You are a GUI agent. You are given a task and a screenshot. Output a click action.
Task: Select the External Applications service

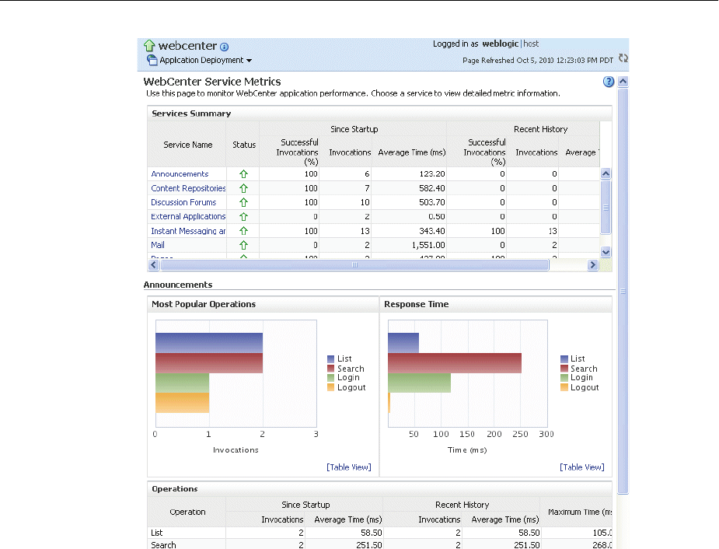(x=188, y=217)
